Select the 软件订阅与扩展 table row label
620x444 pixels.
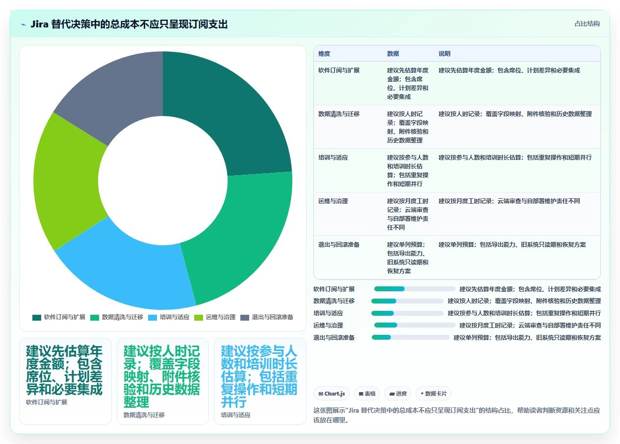point(339,70)
